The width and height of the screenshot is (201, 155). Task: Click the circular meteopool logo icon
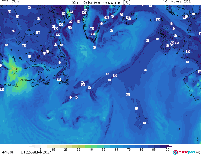point(175,152)
